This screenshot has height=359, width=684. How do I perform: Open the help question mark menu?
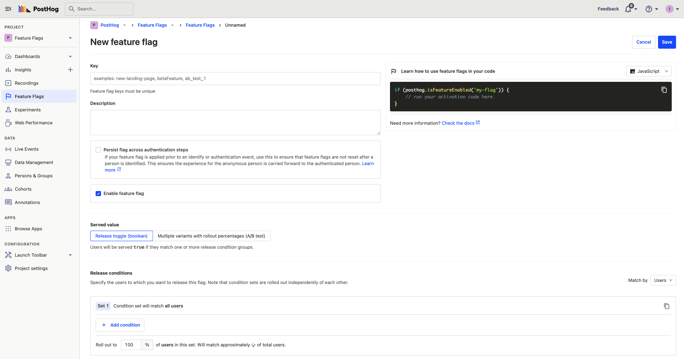point(649,9)
